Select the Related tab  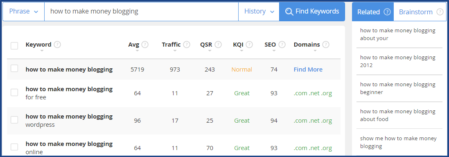coord(373,12)
